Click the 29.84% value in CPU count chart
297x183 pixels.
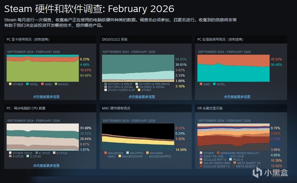coord(85,139)
